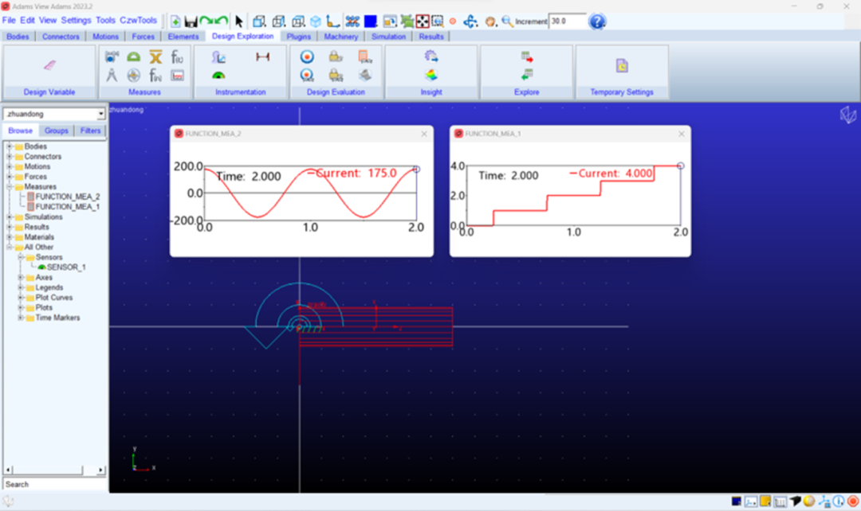Open the Groups tab in model browser
Viewport: 861px width, 511px height.
tap(57, 131)
